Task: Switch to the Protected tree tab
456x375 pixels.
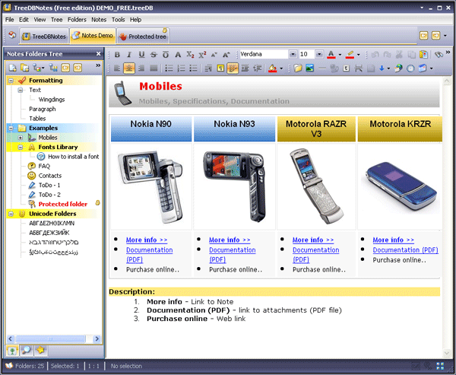Action: point(144,36)
